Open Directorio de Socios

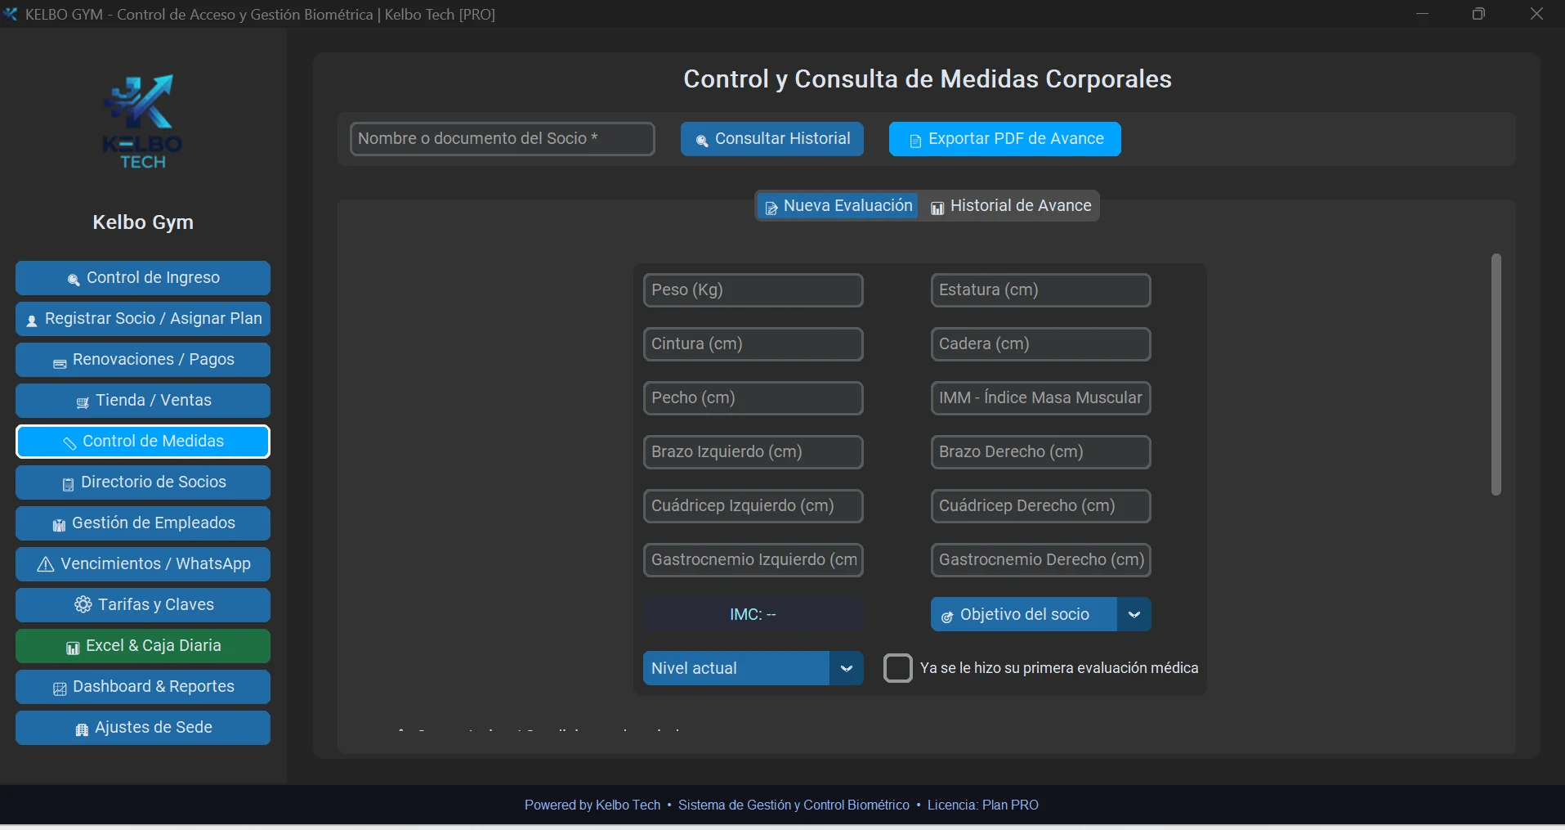tap(143, 482)
